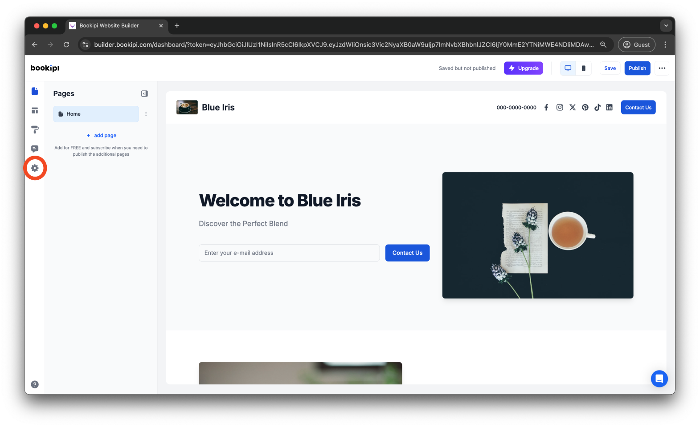
Task: Open the Sections layout icon in sidebar
Action: [35, 110]
